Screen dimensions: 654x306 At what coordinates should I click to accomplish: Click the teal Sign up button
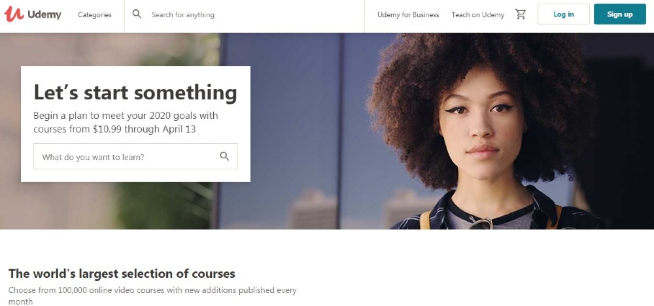click(x=620, y=14)
